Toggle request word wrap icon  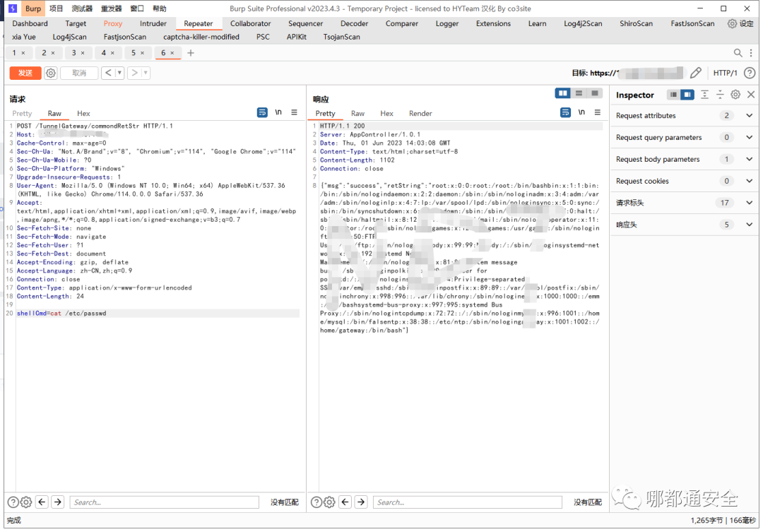click(x=262, y=112)
